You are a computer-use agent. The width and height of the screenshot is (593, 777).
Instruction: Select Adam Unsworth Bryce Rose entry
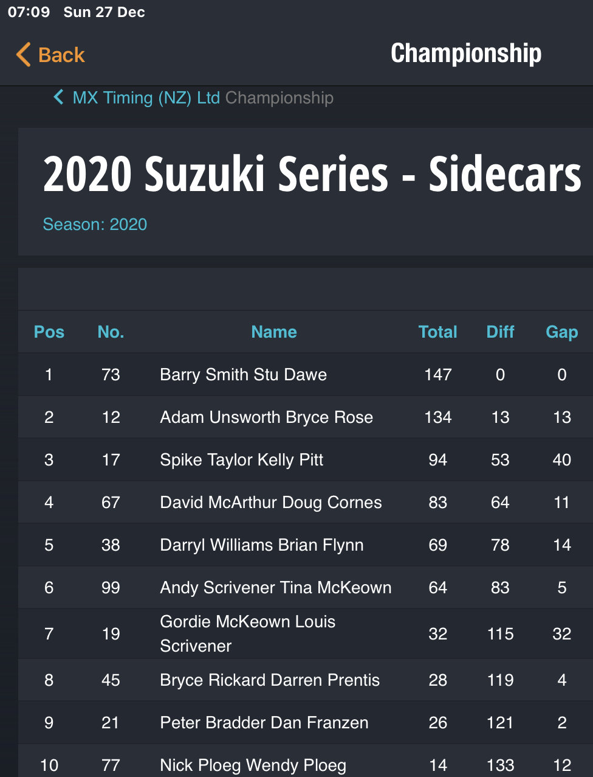click(x=306, y=417)
